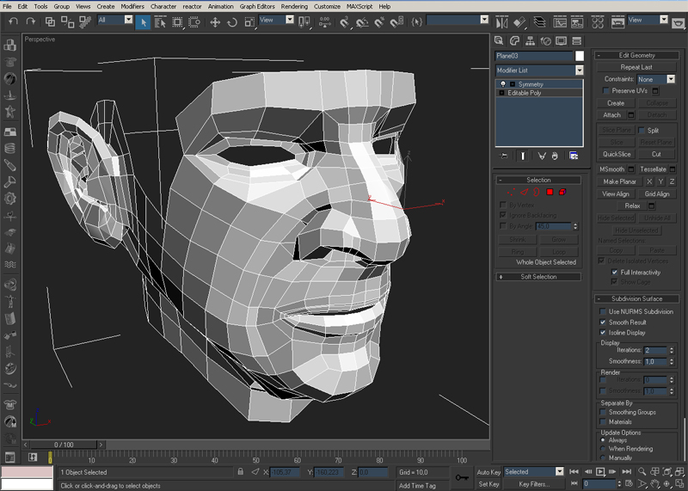Enable Use NURMS Subdivision checkbox
This screenshot has height=491, width=688.
click(603, 311)
